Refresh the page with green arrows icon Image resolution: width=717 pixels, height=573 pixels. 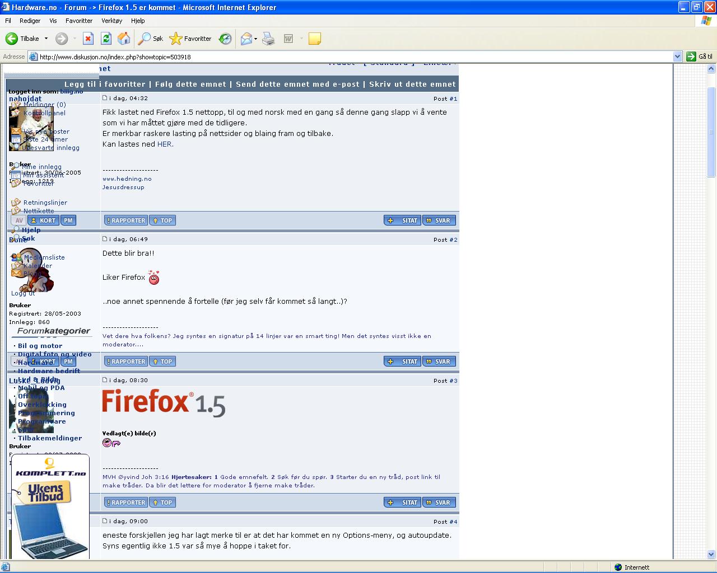[x=106, y=39]
